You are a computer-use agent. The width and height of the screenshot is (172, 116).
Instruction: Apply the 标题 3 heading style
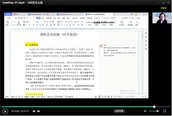(x=111, y=23)
